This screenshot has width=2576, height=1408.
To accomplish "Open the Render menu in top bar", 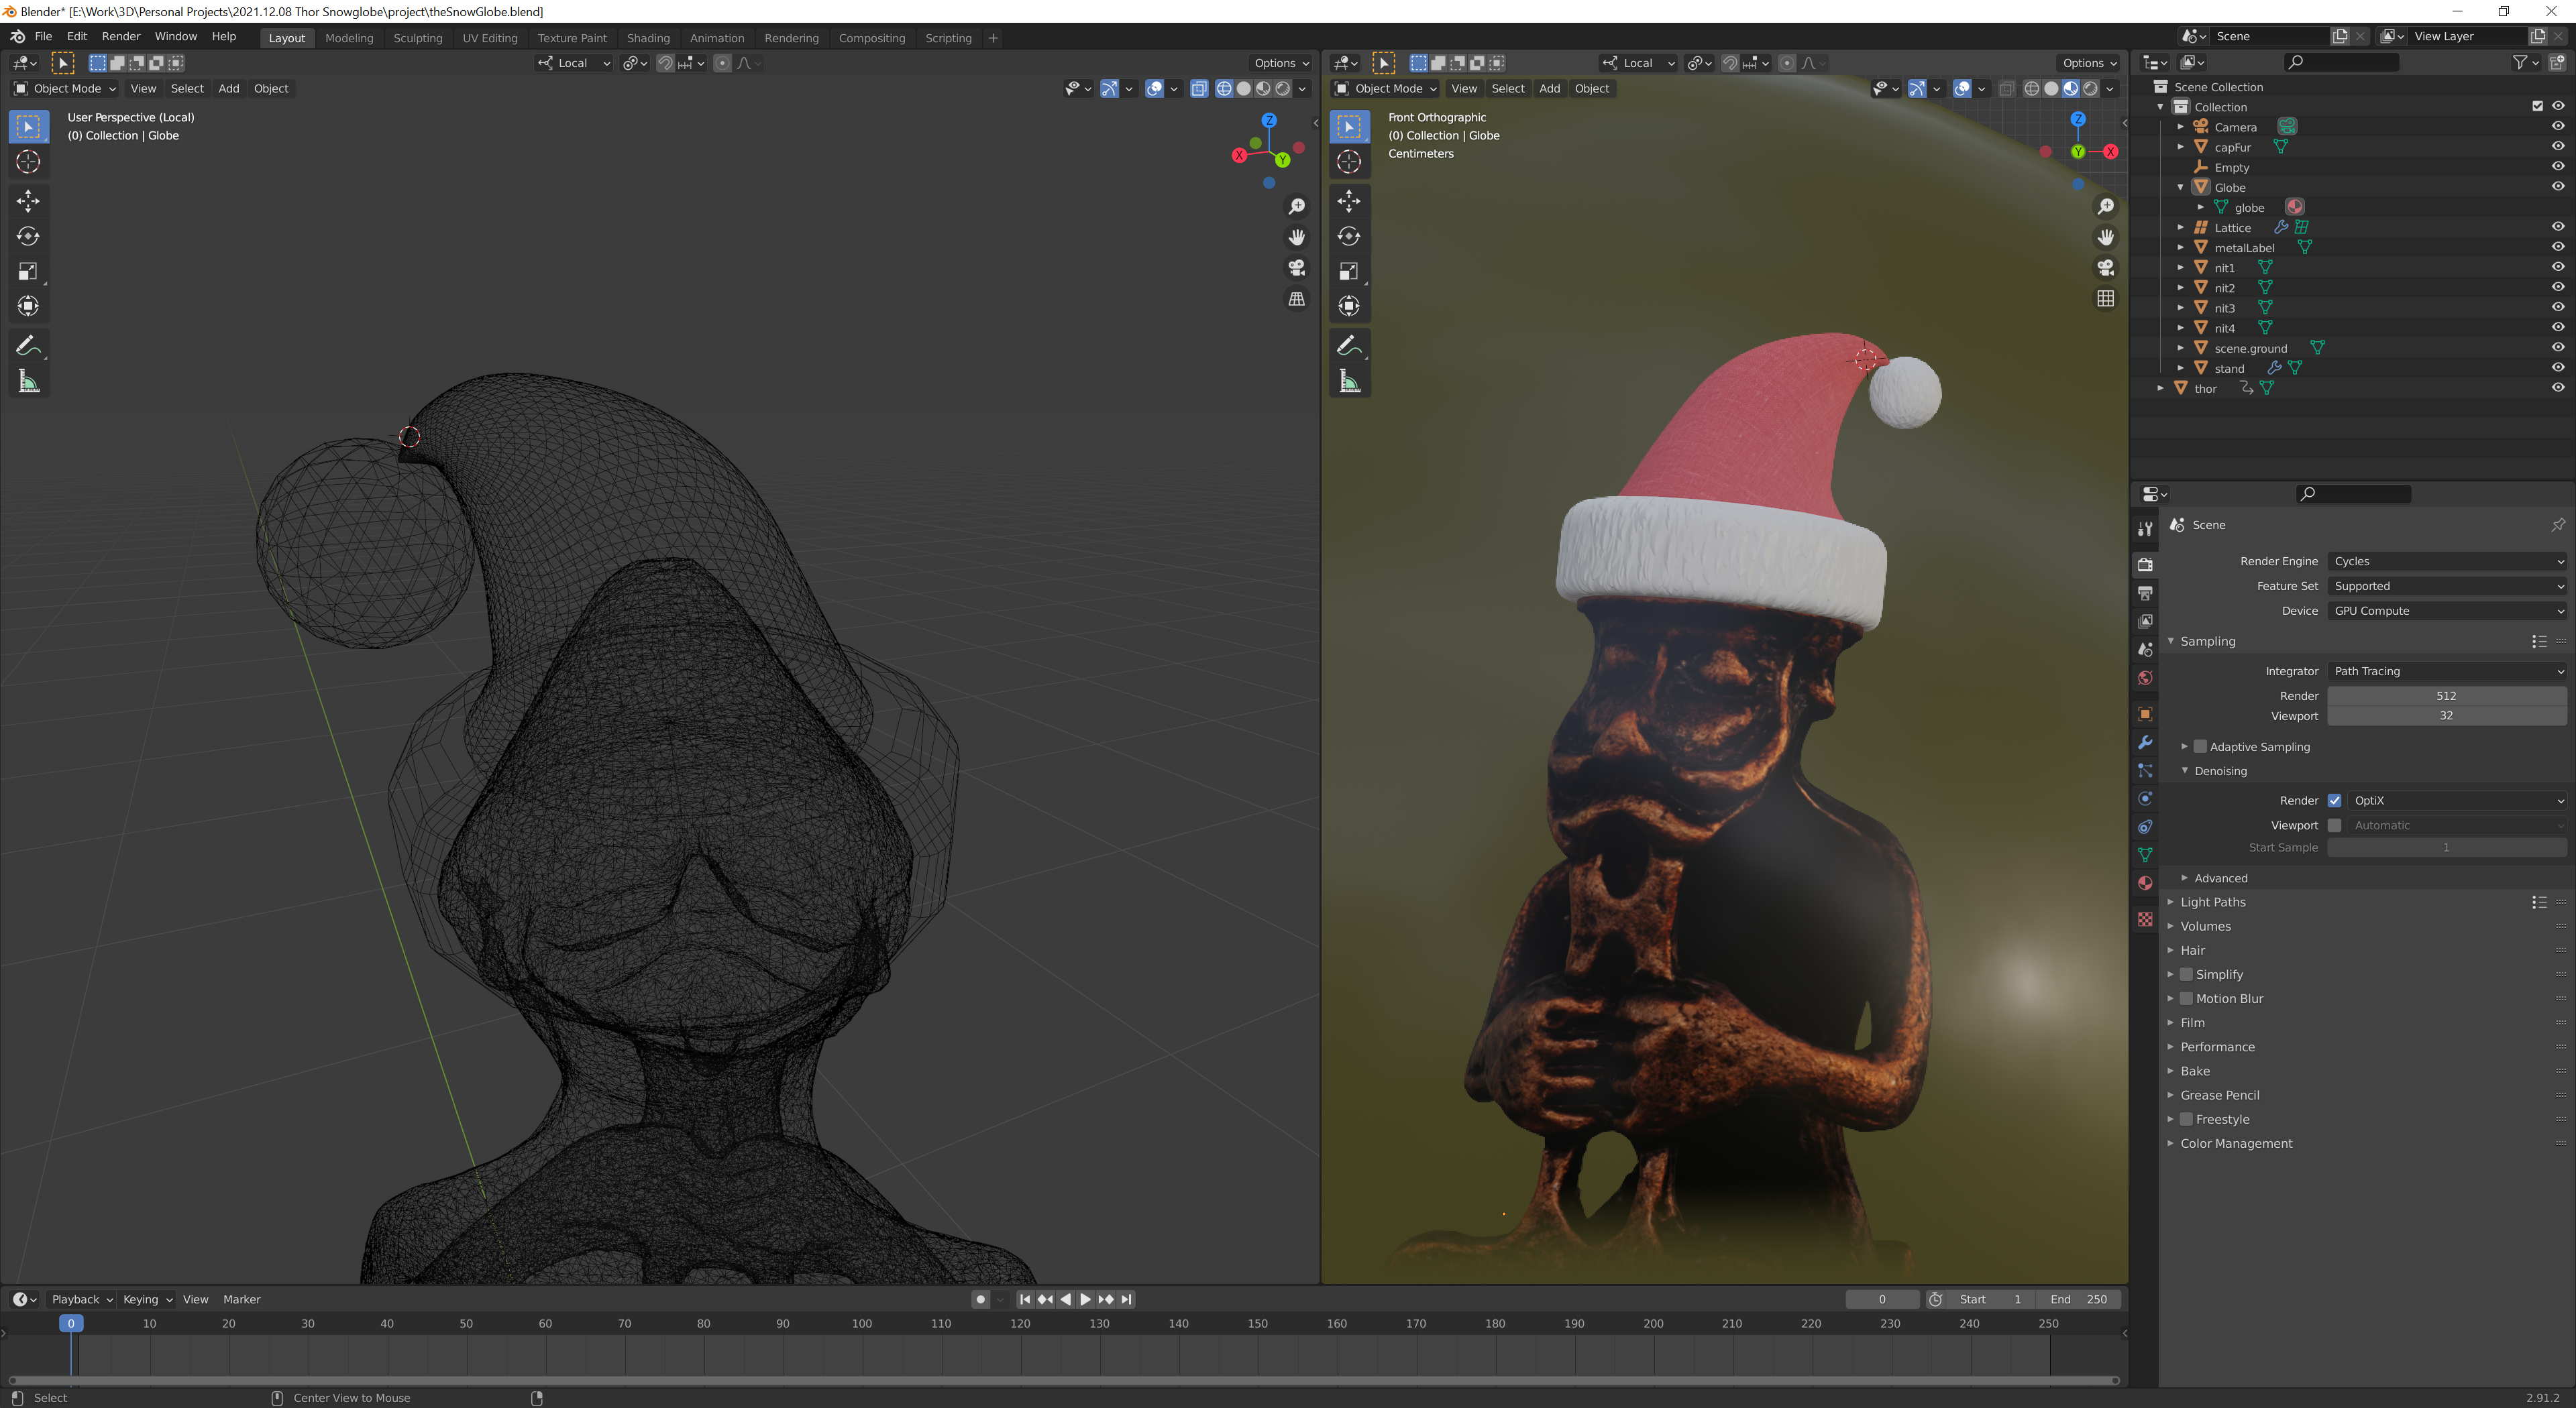I will point(121,36).
